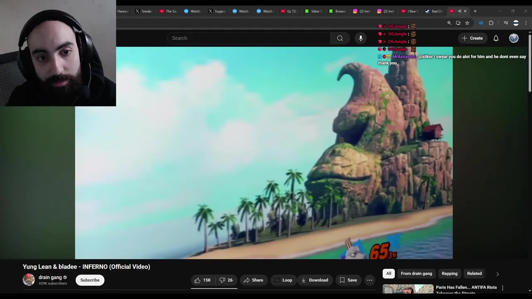Screen dimensions: 532x299
Task: Open the drain gang channel avatar
Action: (x=29, y=279)
